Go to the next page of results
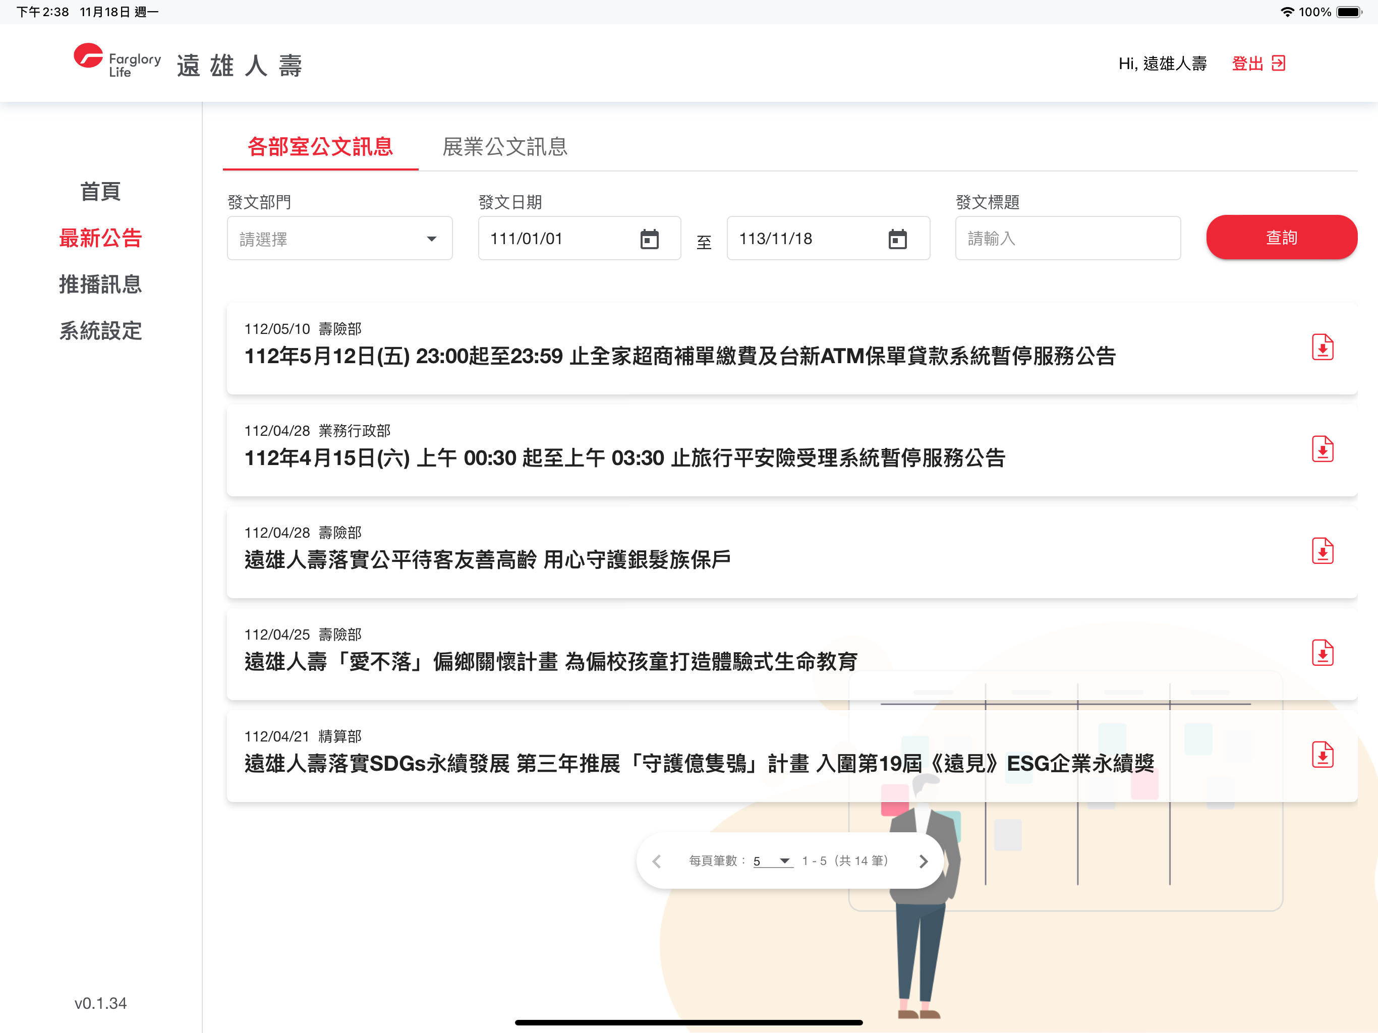The height and width of the screenshot is (1033, 1378). [x=923, y=861]
